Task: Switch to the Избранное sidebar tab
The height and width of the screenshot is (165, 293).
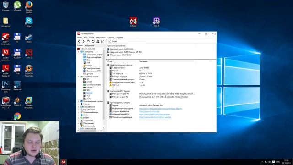Action: [89, 45]
